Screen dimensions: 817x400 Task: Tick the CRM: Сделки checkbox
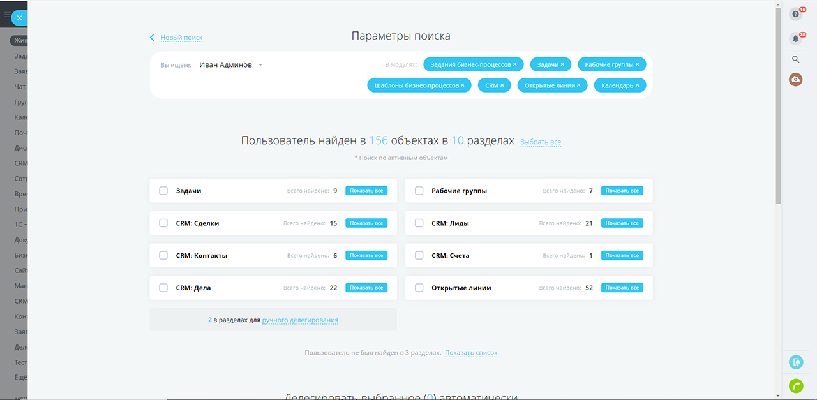[x=163, y=223]
